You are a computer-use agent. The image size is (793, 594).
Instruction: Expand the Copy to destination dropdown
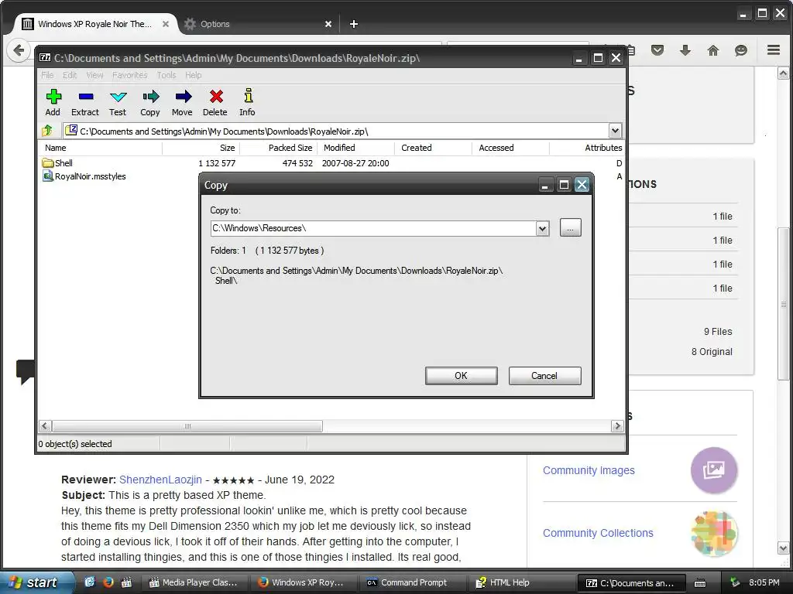543,228
